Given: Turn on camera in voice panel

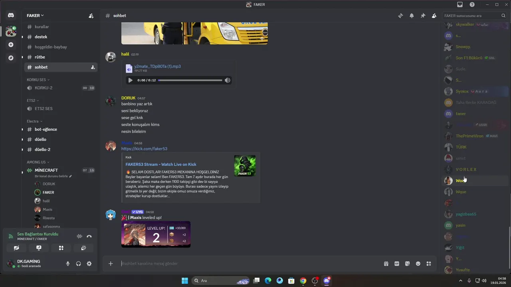Looking at the screenshot, I should pyautogui.click(x=16, y=248).
